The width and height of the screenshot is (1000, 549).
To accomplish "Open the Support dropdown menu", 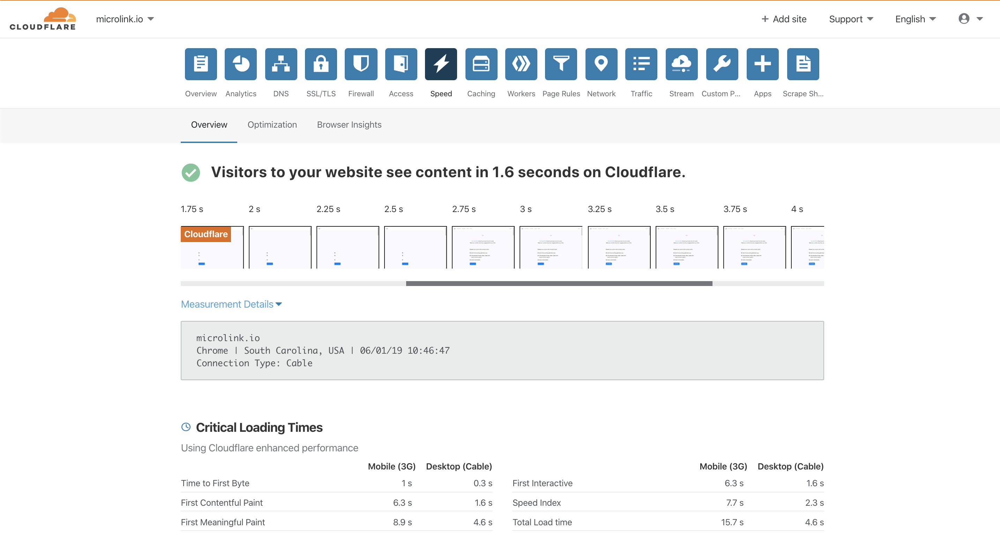I will coord(851,18).
